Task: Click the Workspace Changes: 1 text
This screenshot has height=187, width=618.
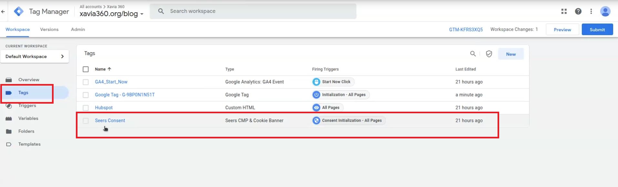Action: click(514, 29)
